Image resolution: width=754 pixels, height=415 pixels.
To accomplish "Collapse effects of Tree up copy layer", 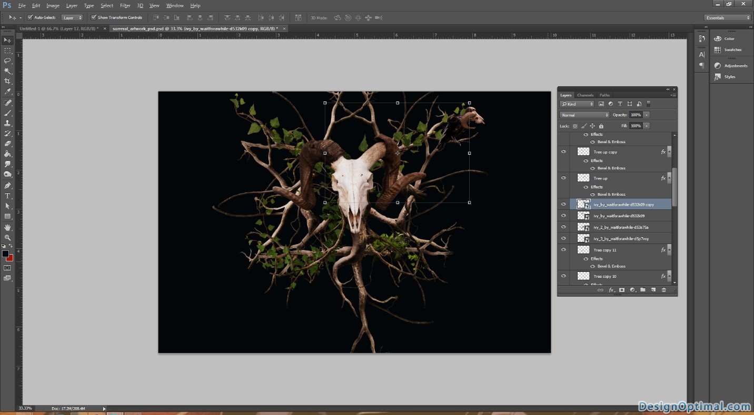I will pyautogui.click(x=670, y=152).
